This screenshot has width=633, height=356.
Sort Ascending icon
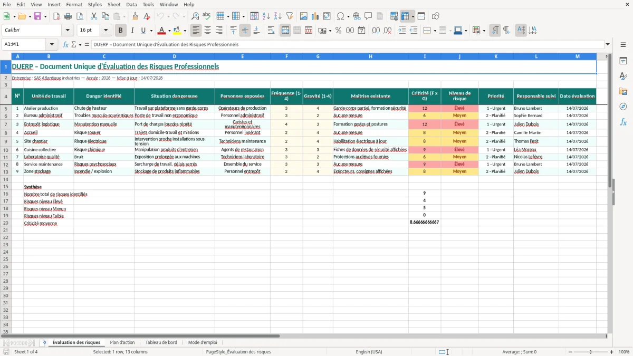pos(266,16)
